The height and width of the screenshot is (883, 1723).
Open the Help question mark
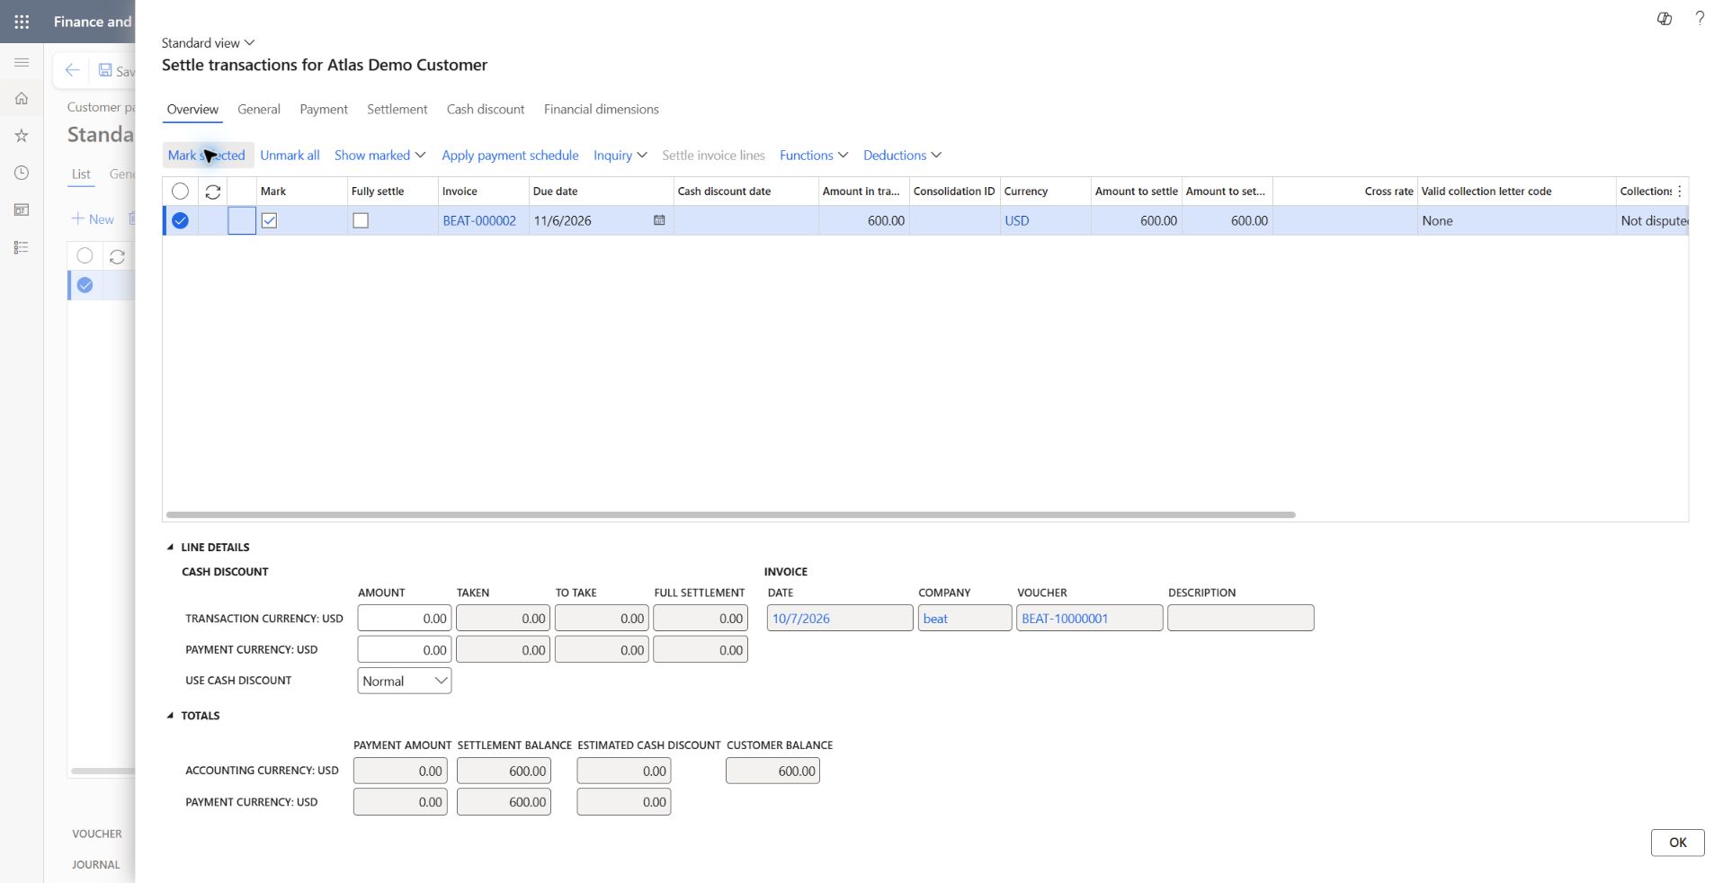pos(1700,18)
